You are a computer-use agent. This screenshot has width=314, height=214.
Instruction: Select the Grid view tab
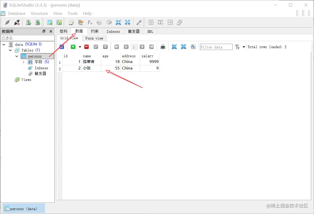69,38
